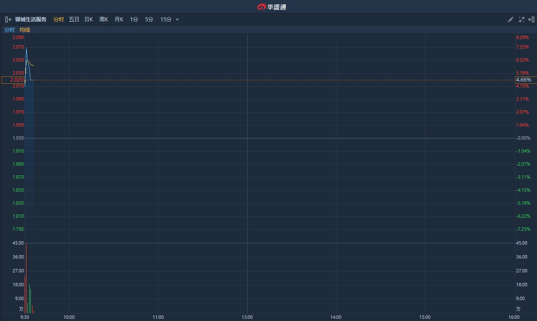Select the 月K monthly candlestick tab
This screenshot has height=321, width=537.
pyautogui.click(x=119, y=20)
